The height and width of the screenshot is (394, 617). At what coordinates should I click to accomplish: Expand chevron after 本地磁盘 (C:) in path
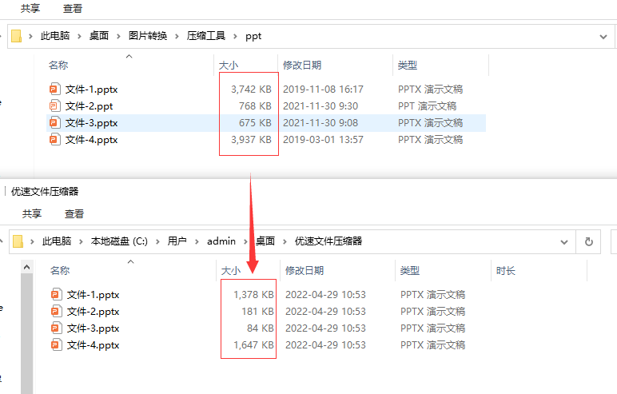pos(157,241)
